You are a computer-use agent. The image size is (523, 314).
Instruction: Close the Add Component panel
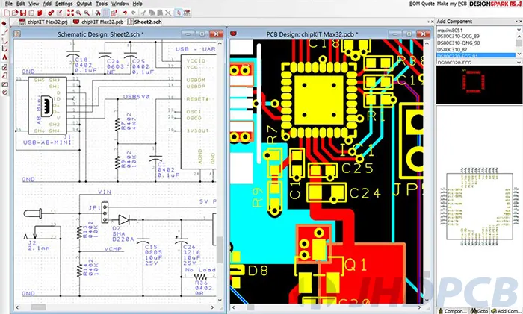pos(520,22)
